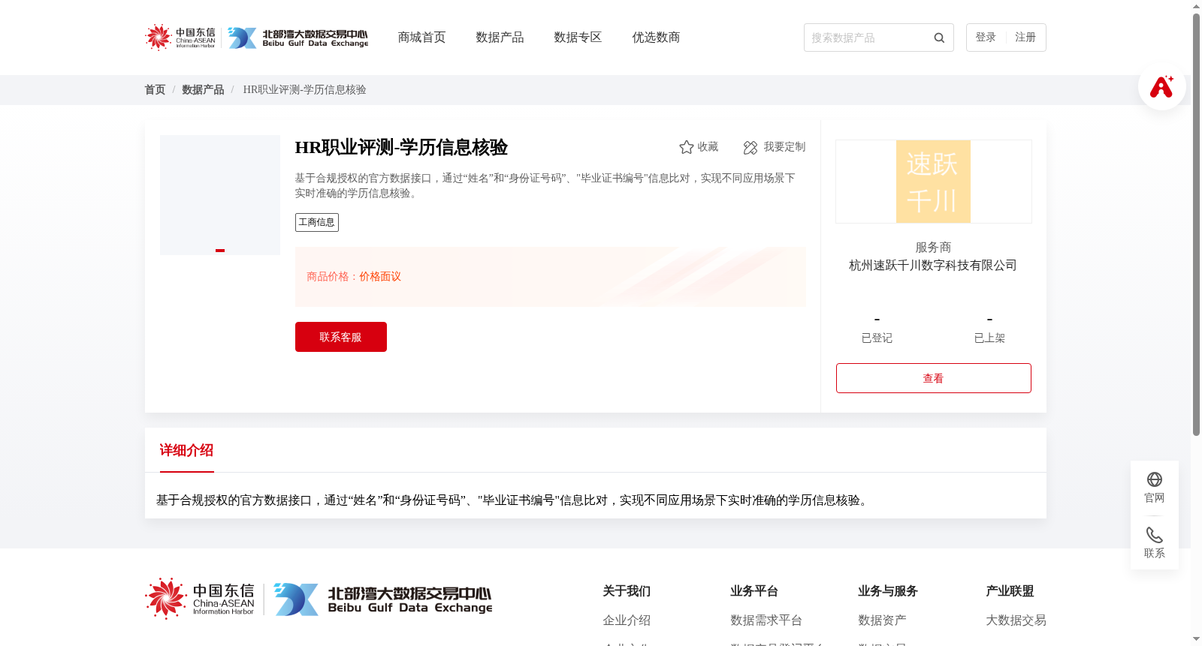Click the footer Beibu Gulf Data Exchange logo

(383, 599)
